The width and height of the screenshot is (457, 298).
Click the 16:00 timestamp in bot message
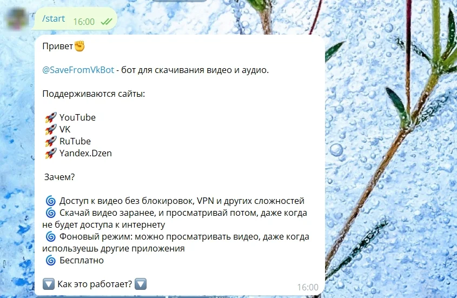308,288
